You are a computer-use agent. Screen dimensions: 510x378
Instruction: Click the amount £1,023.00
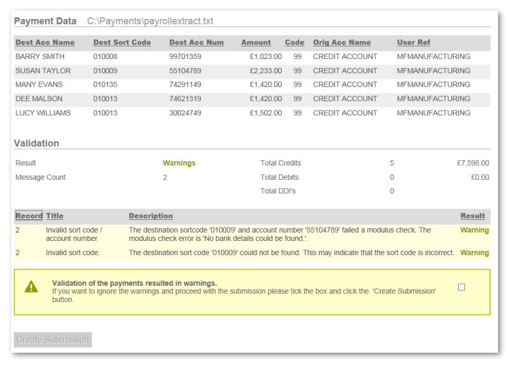coord(266,56)
